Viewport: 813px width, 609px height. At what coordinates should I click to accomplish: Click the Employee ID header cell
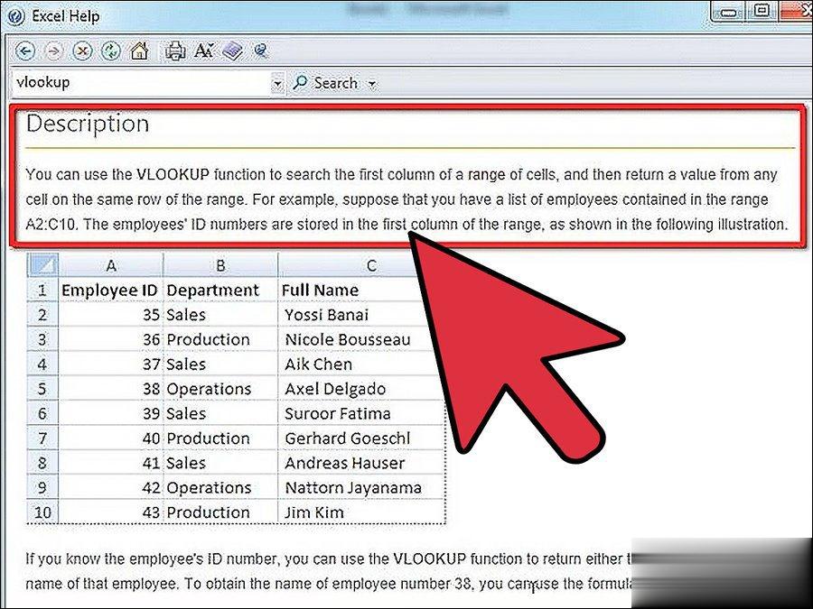click(110, 290)
